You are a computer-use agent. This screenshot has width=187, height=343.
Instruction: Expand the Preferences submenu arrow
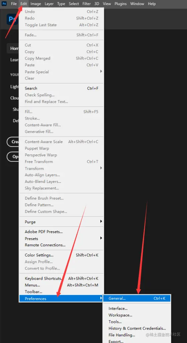click(x=101, y=298)
